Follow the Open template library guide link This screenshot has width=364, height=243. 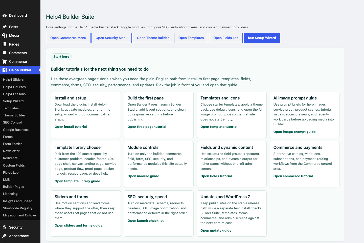(x=77, y=181)
